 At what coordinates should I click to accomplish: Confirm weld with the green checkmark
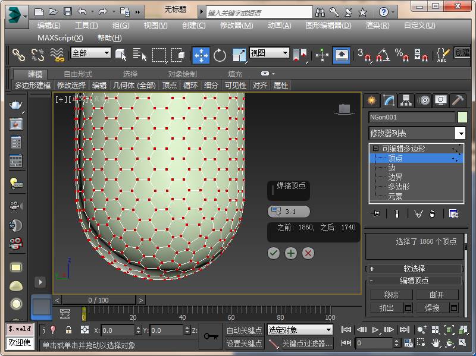(274, 253)
